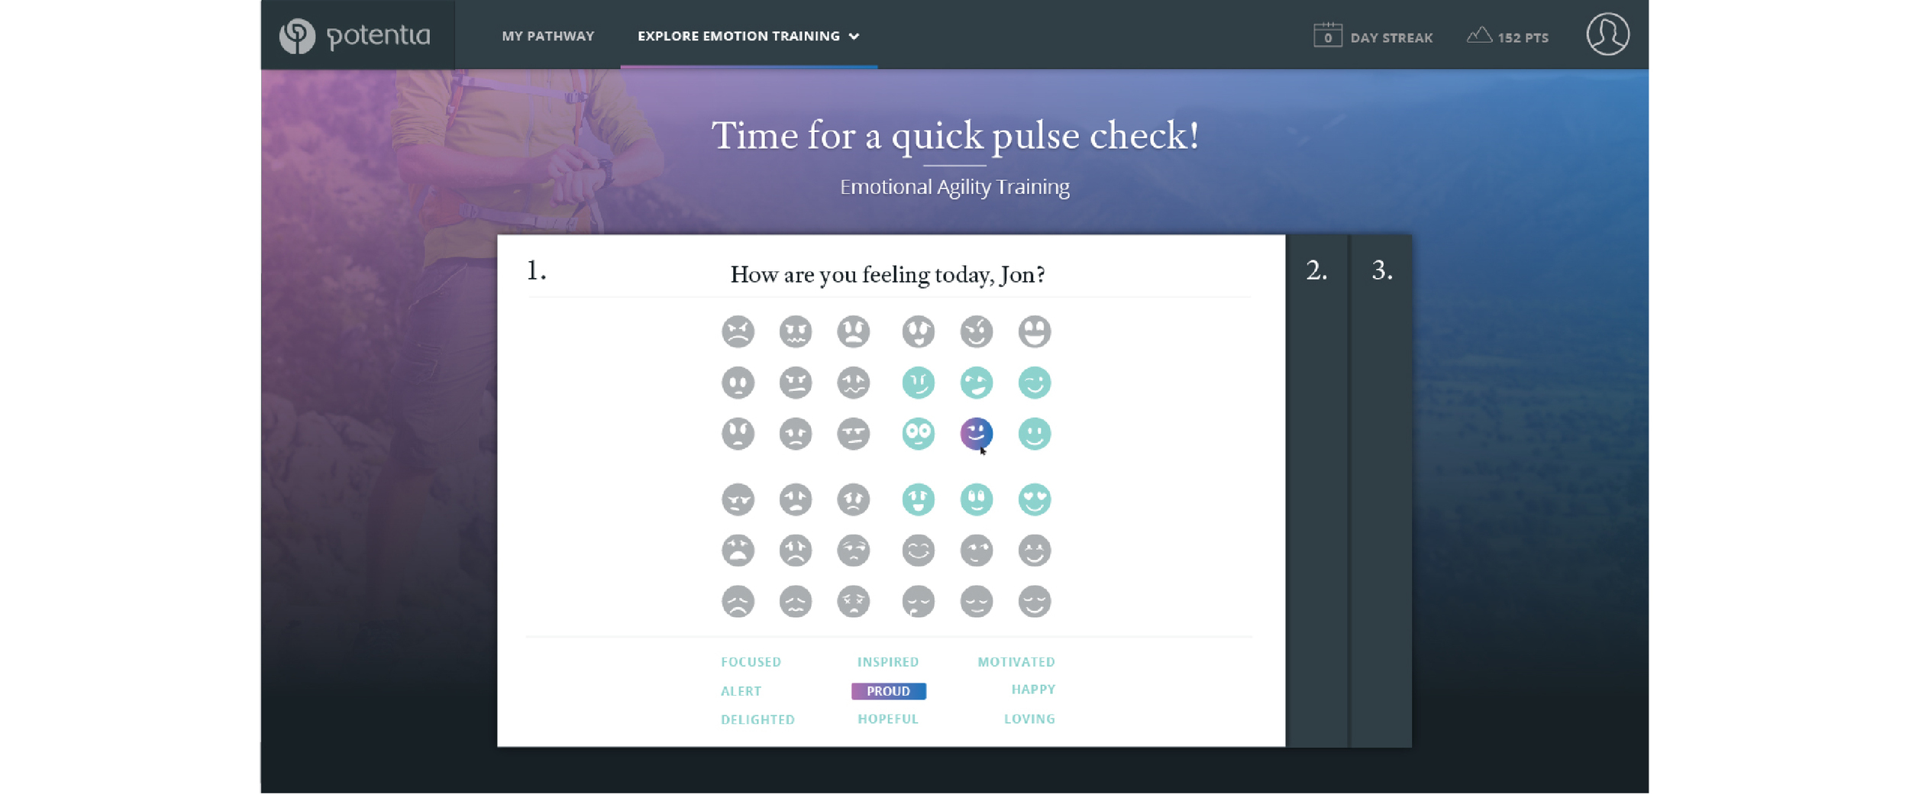This screenshot has height=798, width=1909.
Task: Click the Potentia logo
Action: [x=355, y=35]
